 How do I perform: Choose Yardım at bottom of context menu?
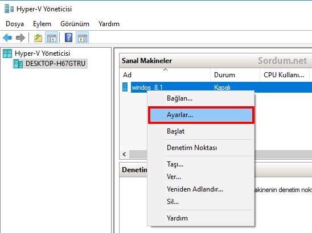click(201, 218)
